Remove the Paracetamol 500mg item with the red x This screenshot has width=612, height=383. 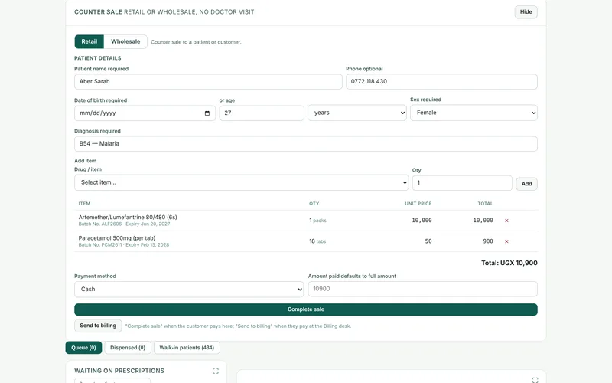(506, 241)
